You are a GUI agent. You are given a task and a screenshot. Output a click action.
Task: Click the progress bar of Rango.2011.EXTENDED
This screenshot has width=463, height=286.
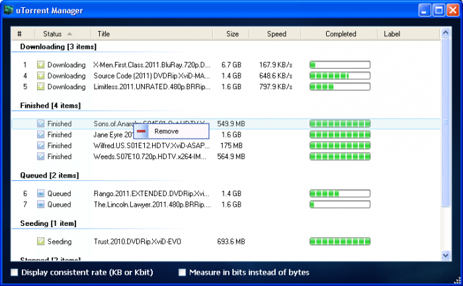point(340,194)
